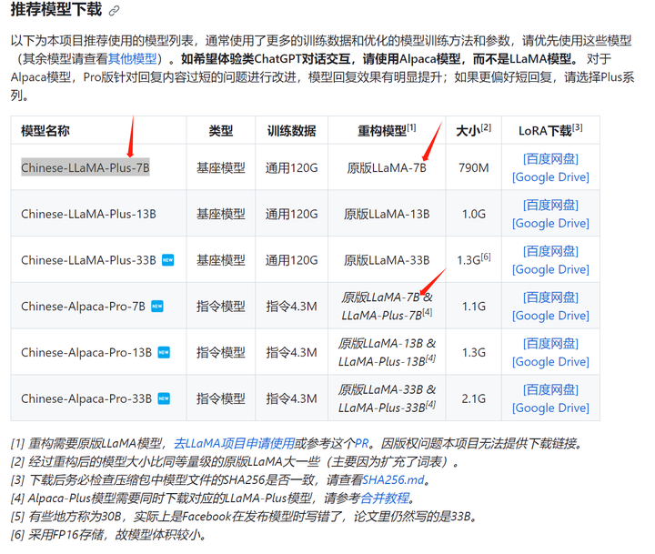Open the 合并教程 link
Screen dimensions: 655x554
[x=384, y=498]
